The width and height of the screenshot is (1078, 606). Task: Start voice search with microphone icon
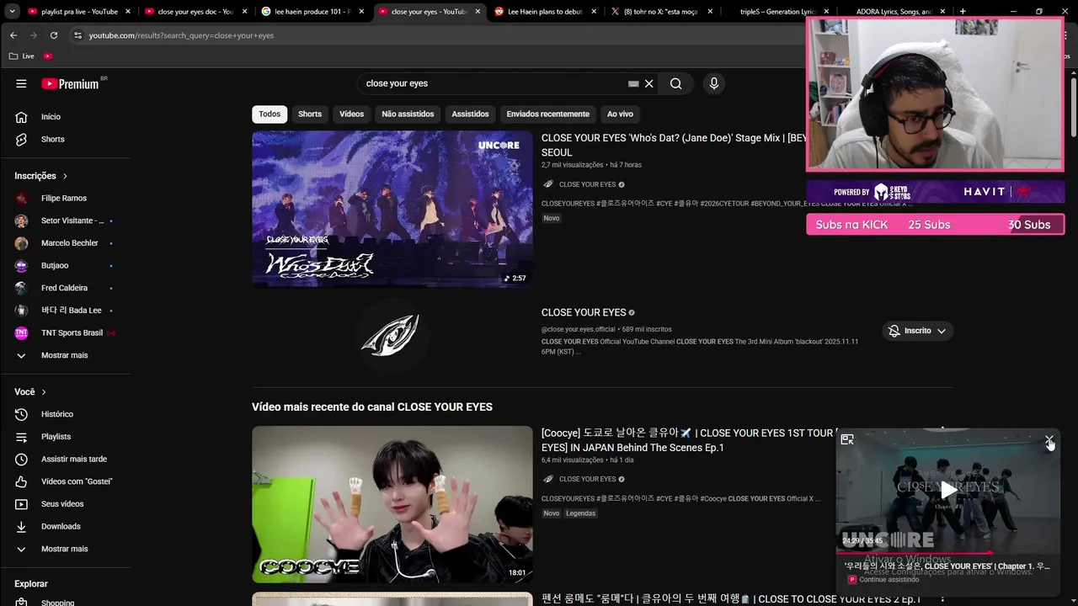coord(713,83)
